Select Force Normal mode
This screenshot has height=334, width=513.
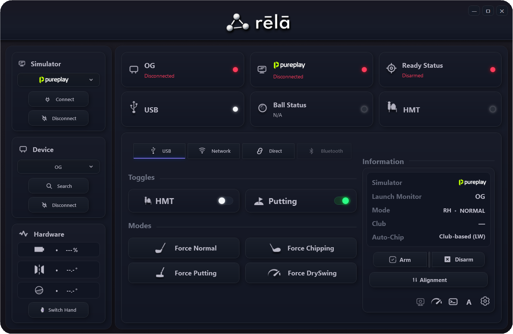pyautogui.click(x=184, y=248)
